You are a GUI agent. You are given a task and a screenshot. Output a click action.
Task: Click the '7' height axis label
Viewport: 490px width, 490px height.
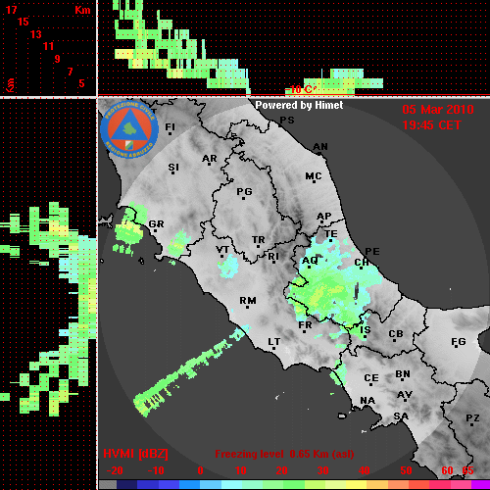point(70,72)
